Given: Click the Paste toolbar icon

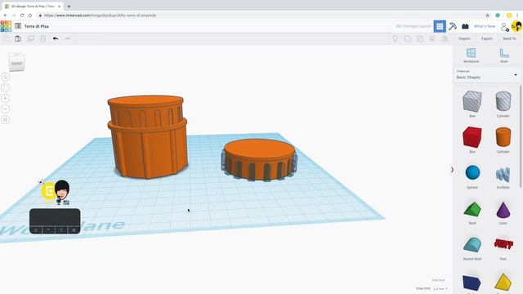Looking at the screenshot, I should [x=18, y=38].
